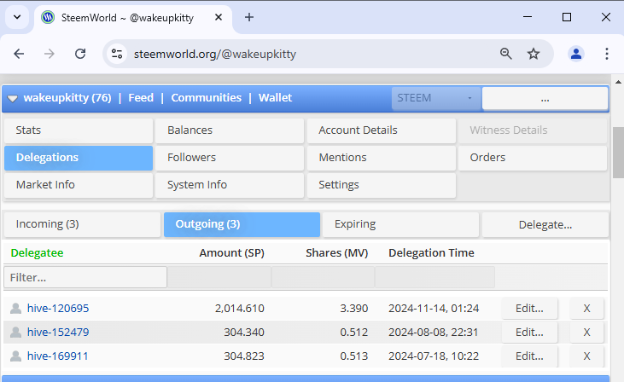Click the avatar icon beside hive-120695
Screen dimensions: 624x382
pyautogui.click(x=16, y=308)
